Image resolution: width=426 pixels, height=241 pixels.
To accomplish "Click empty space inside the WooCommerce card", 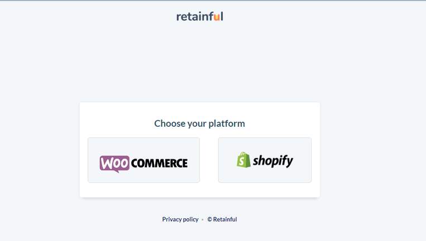I will pos(143,145).
